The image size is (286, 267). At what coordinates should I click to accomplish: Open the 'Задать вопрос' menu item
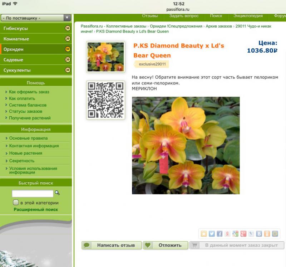coord(184,16)
